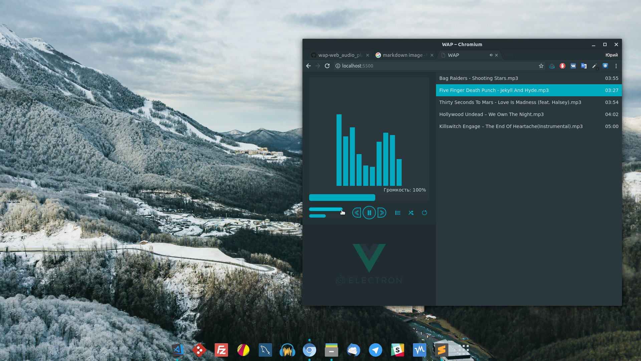Skip to the next track
Image resolution: width=641 pixels, height=361 pixels.
[382, 213]
